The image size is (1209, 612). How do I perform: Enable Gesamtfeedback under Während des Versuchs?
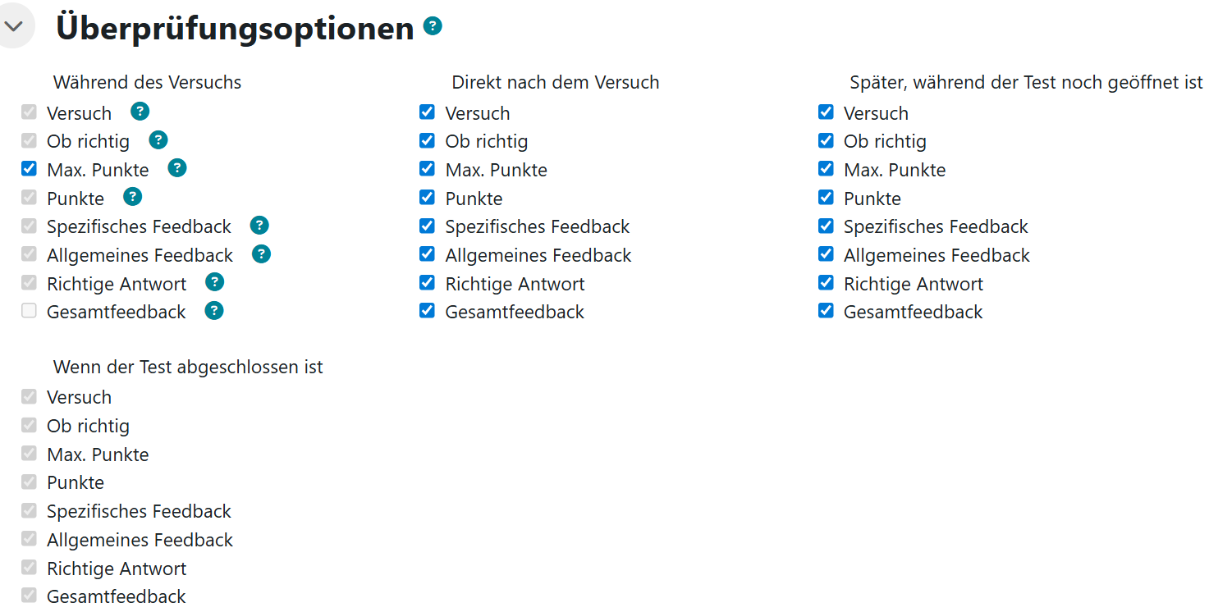[x=30, y=310]
